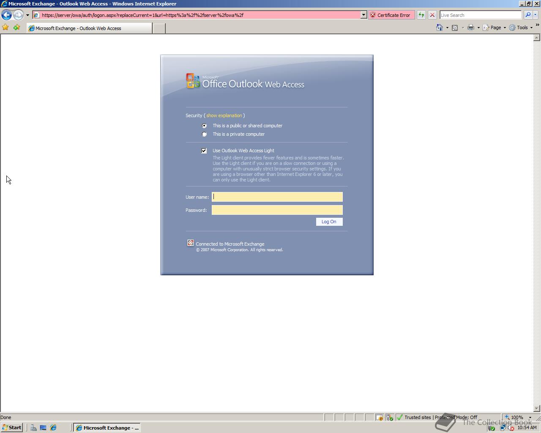541x433 pixels.
Task: Go to the Home page icon
Action: 440,27
